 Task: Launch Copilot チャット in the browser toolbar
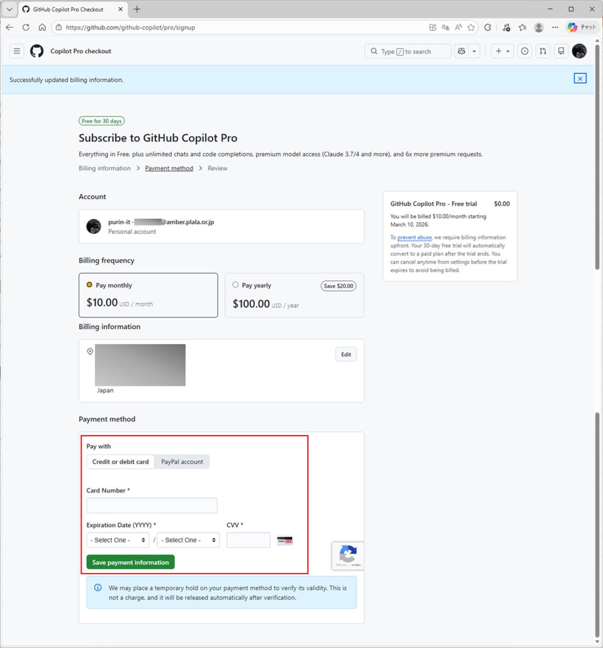tap(581, 27)
